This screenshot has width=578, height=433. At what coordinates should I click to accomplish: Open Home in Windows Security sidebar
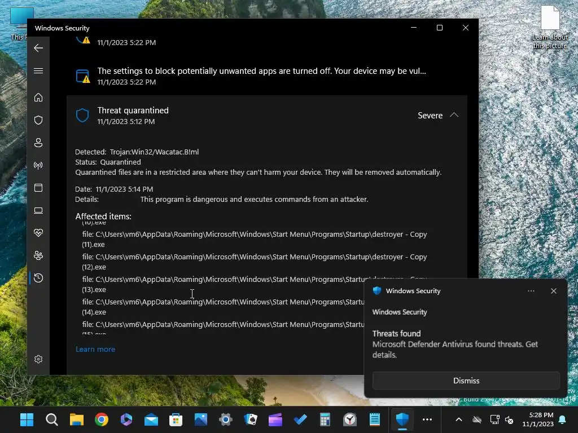(38, 98)
